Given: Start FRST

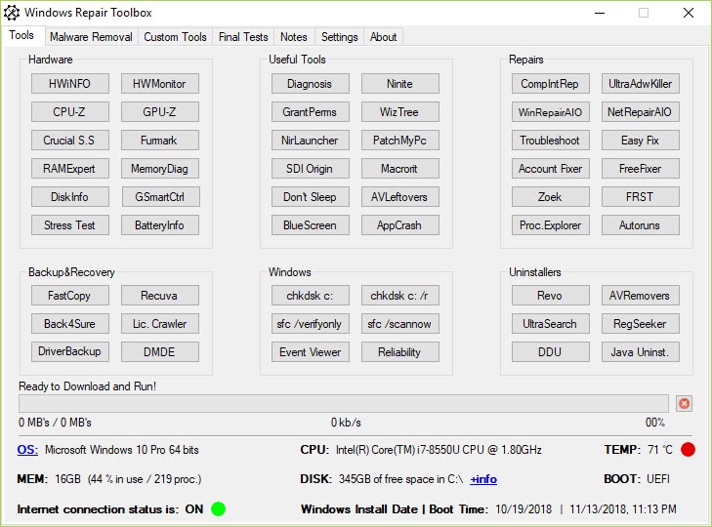Looking at the screenshot, I should pos(641,196).
